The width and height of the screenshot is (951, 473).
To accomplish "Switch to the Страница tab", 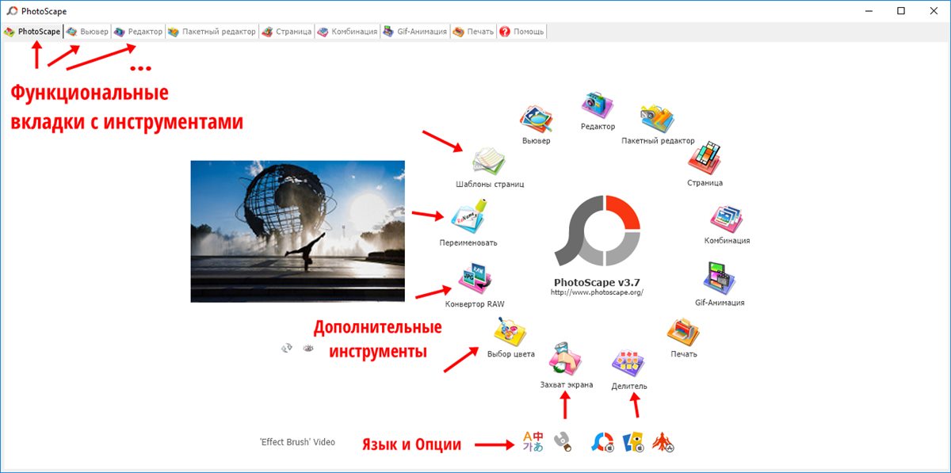I will click(x=286, y=32).
